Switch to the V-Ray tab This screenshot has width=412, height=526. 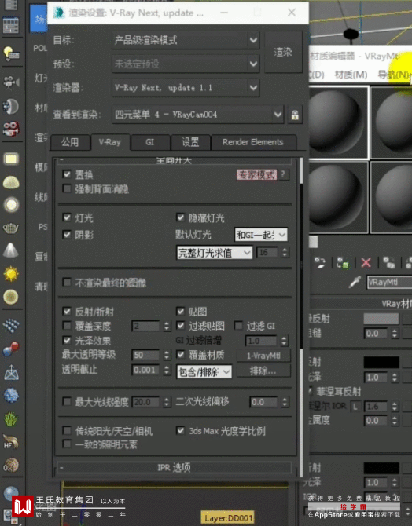(110, 142)
